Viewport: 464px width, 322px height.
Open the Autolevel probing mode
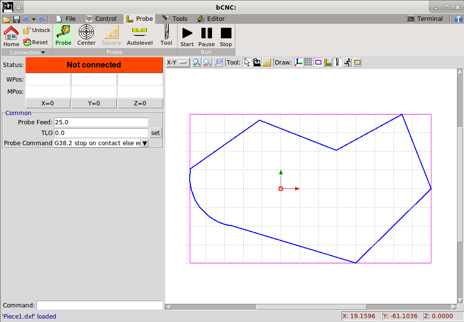coord(140,35)
